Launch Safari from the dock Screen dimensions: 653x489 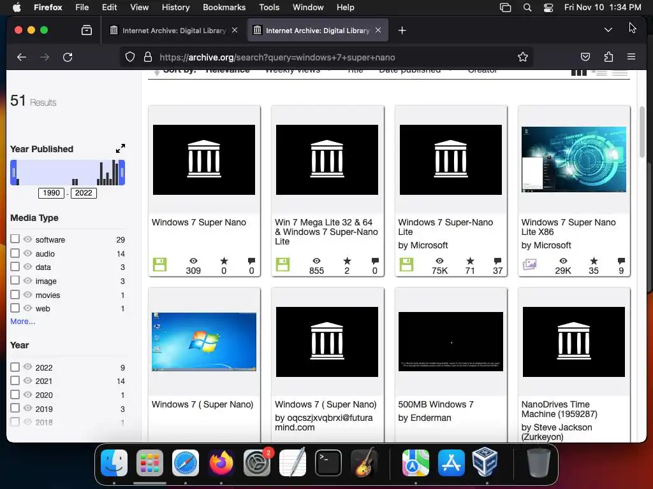(186, 462)
